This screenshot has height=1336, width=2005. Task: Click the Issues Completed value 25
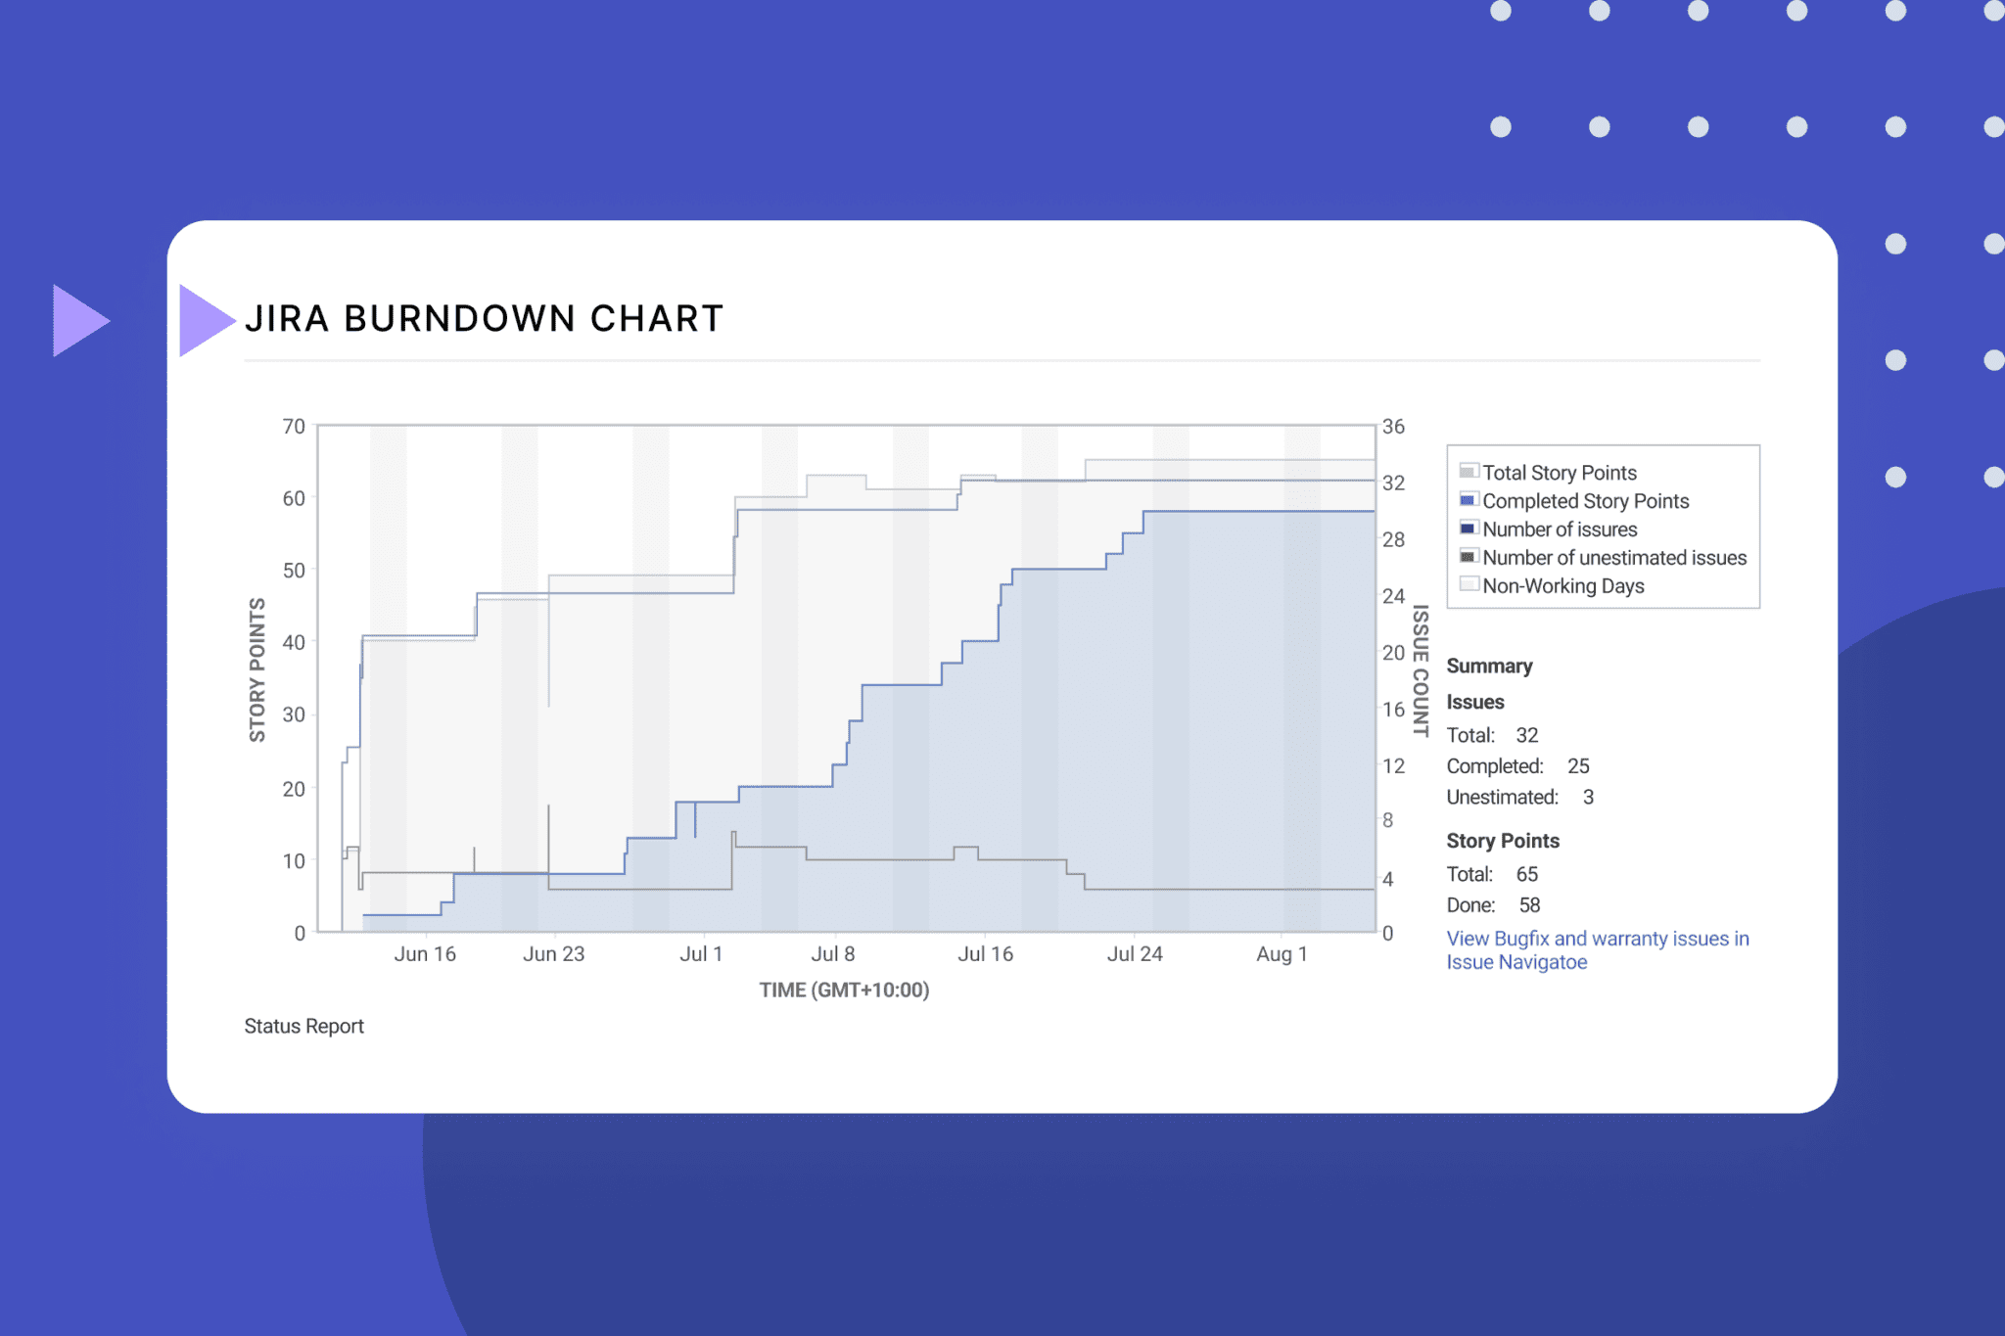pos(1578,766)
